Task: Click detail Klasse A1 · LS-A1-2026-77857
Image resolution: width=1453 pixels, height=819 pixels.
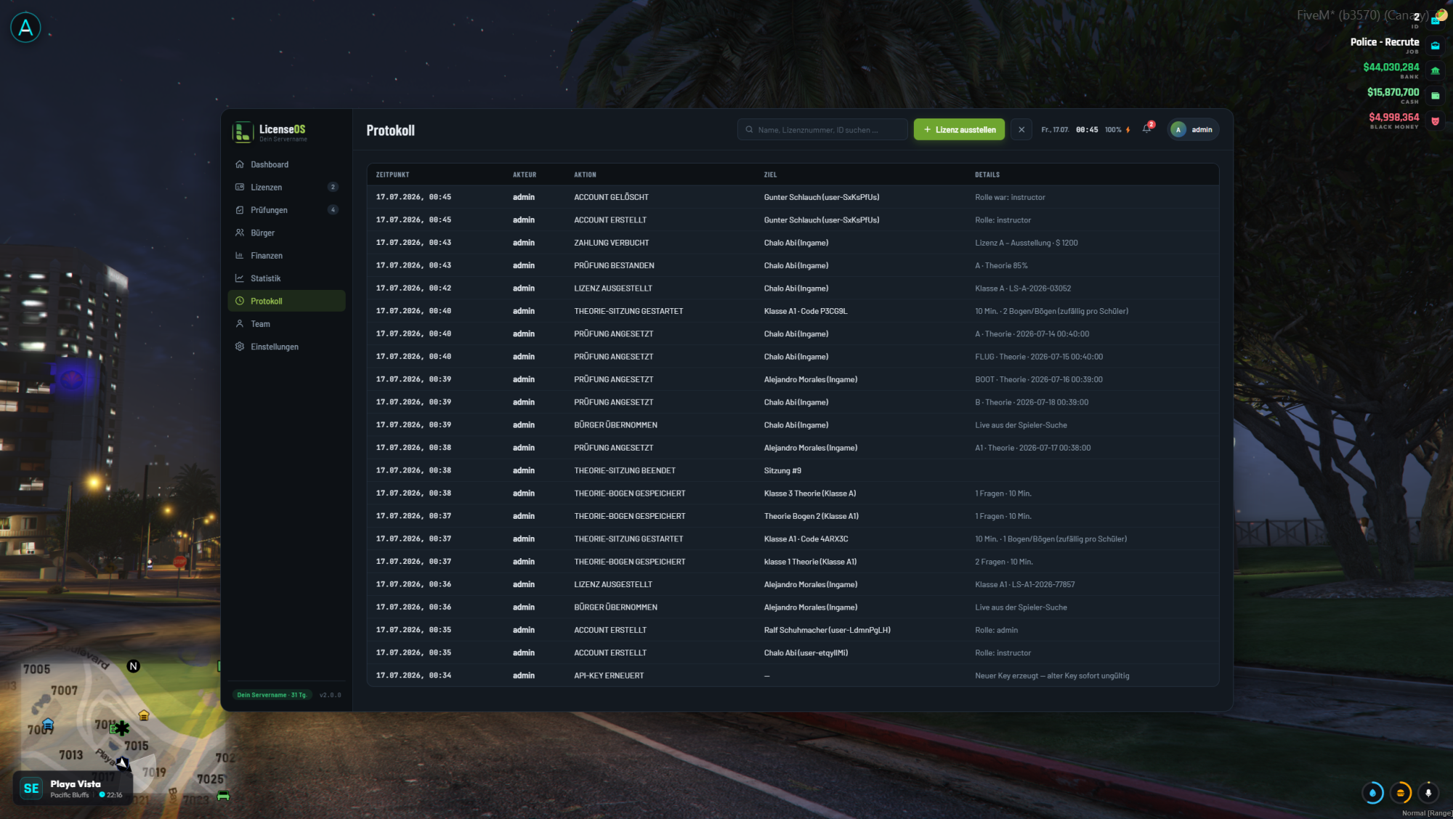Action: click(1024, 585)
